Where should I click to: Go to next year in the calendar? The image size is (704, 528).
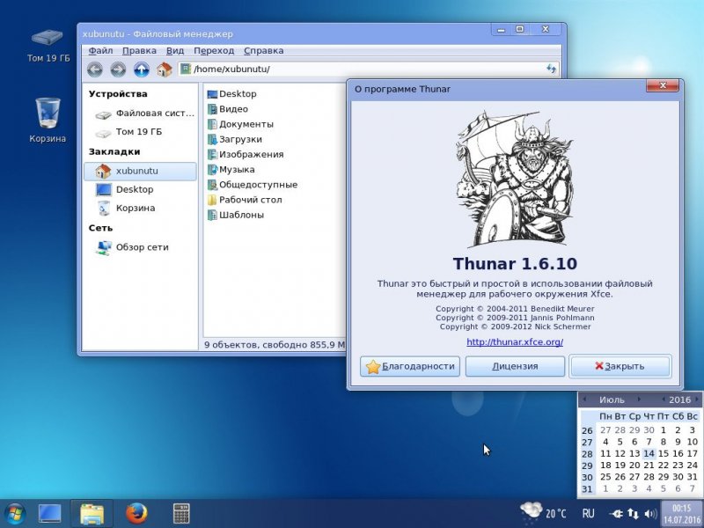pyautogui.click(x=696, y=400)
